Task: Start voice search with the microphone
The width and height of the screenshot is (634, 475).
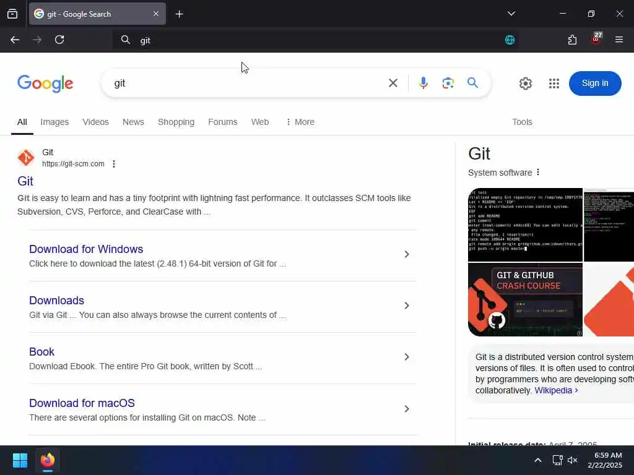Action: tap(423, 83)
